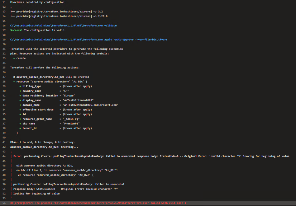Click the '+ create' symbol line

click(19, 58)
